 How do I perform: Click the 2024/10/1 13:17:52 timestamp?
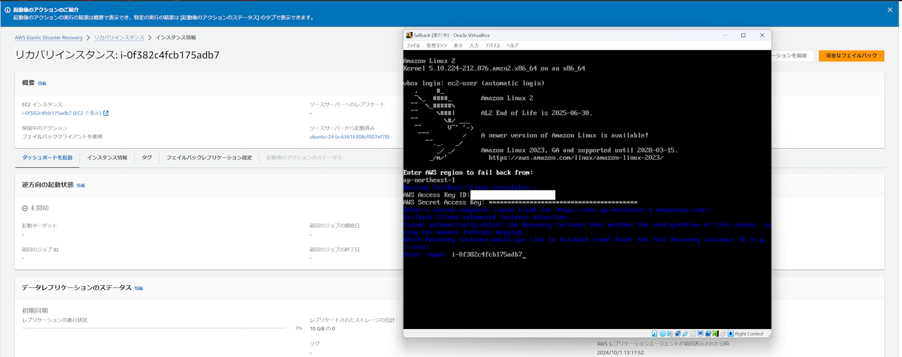coord(620,352)
